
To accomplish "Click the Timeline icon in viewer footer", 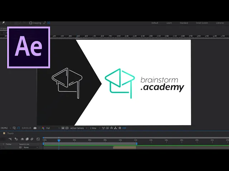I will click(x=111, y=128).
